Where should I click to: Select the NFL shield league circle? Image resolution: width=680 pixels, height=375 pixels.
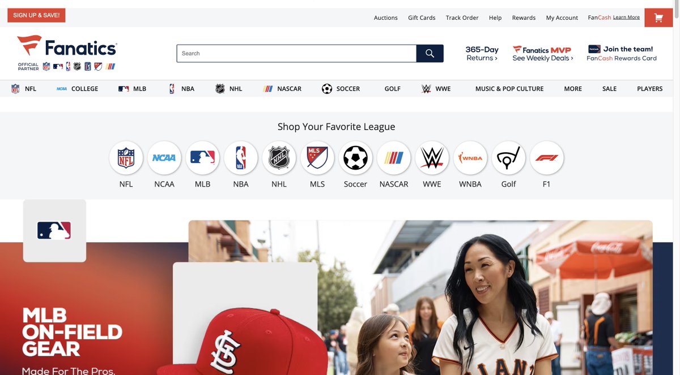(126, 158)
